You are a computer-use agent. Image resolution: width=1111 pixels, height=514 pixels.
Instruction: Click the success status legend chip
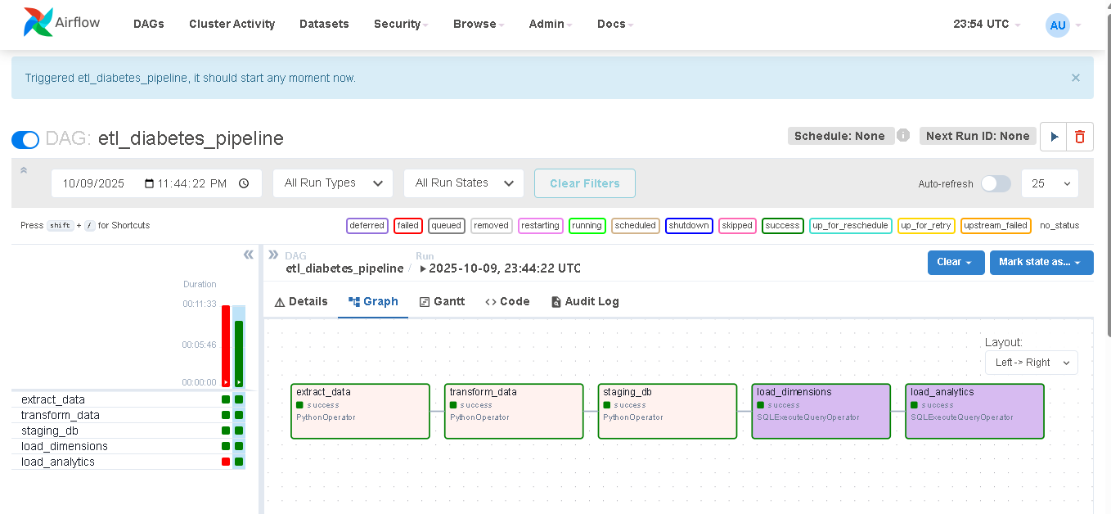click(783, 225)
